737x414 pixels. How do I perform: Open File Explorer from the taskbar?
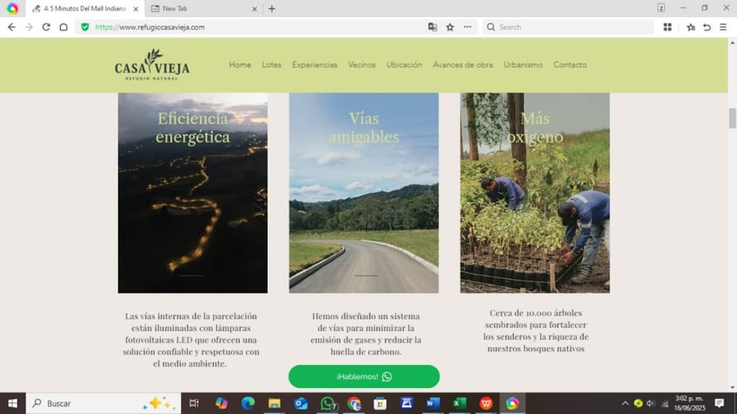274,403
